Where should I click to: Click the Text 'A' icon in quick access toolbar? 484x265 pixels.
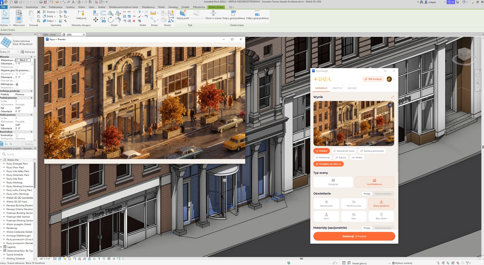[x=73, y=2]
